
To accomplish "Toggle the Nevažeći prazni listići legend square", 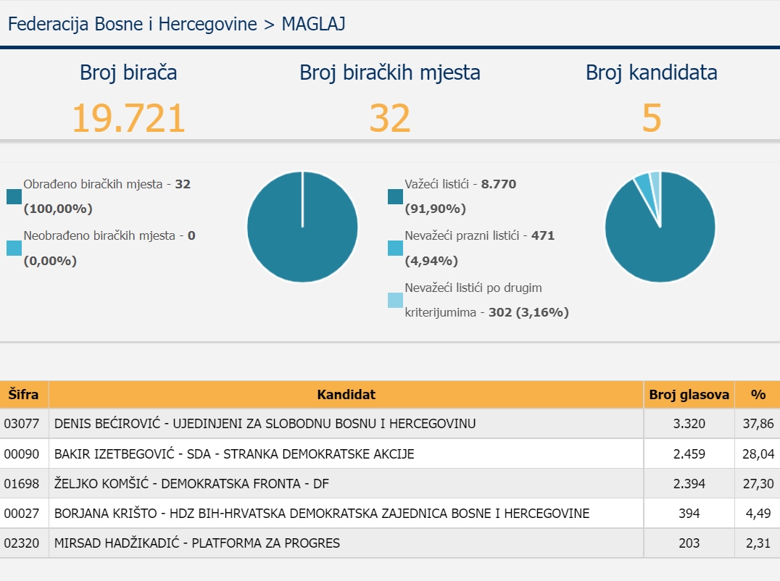I will point(395,248).
